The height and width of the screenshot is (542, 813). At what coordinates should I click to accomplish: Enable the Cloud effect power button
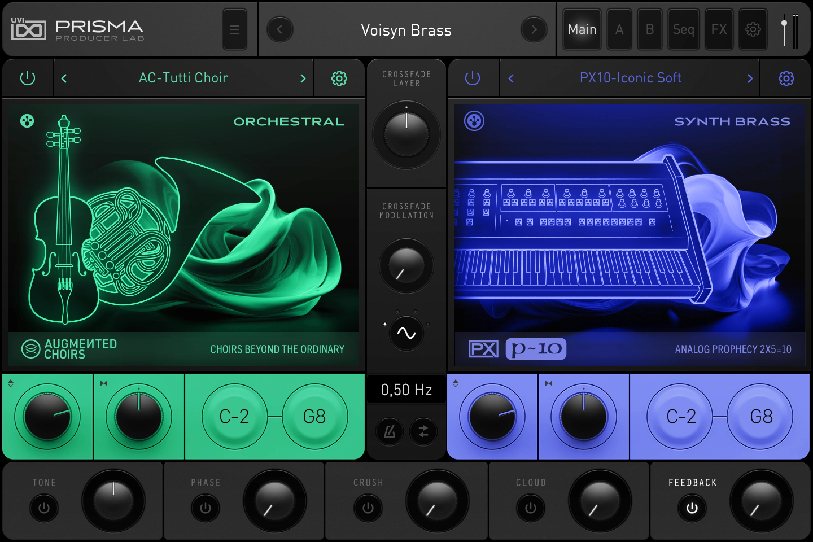pyautogui.click(x=531, y=508)
